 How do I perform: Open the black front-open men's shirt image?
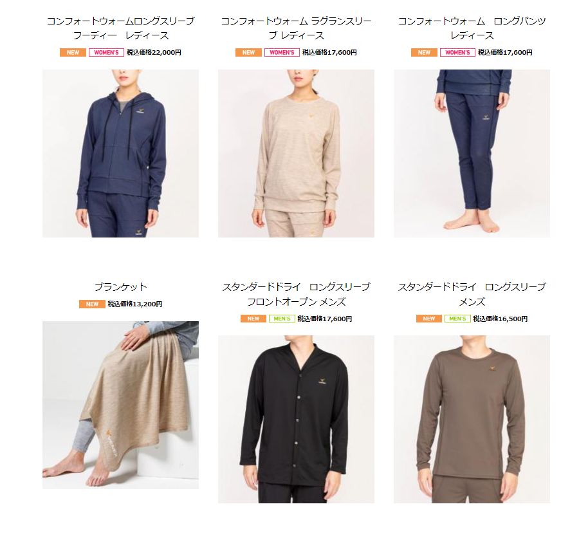click(296, 419)
